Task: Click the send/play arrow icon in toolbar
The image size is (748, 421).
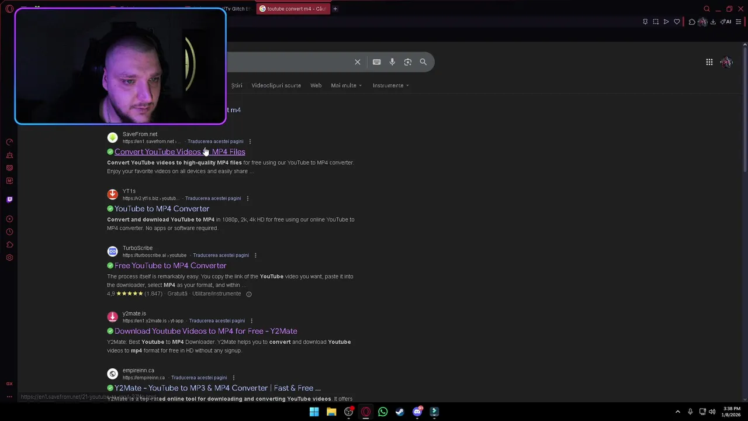Action: click(x=666, y=22)
